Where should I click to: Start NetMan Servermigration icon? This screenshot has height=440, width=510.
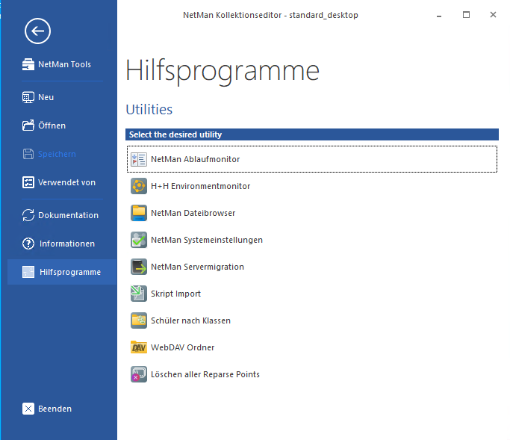[139, 267]
